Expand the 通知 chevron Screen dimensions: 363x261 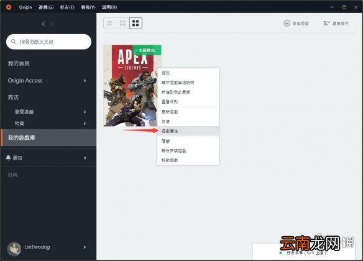[x=85, y=158]
